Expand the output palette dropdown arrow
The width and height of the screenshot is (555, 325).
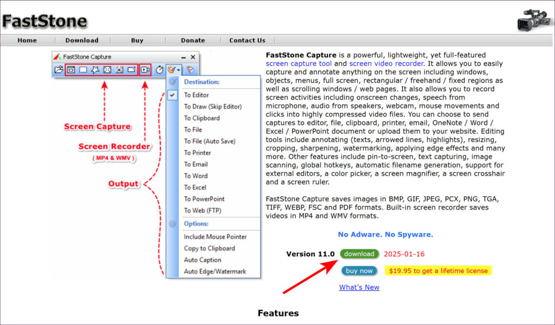coord(178,70)
